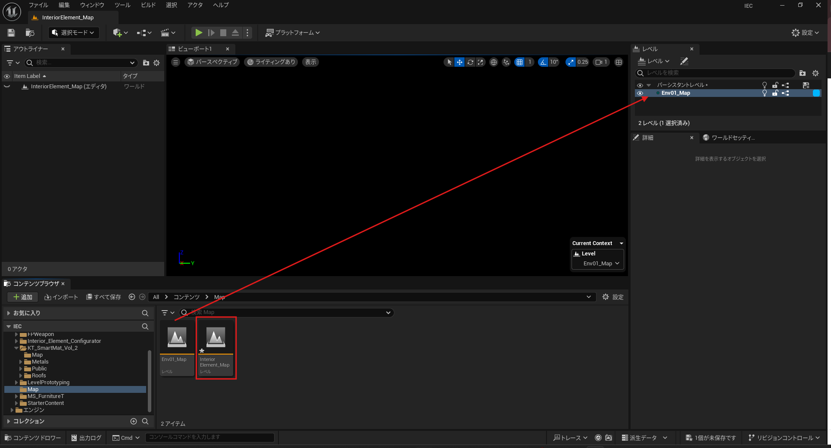Click the viewport layout maximize icon
Screen dimensions: 831x448
point(619,62)
